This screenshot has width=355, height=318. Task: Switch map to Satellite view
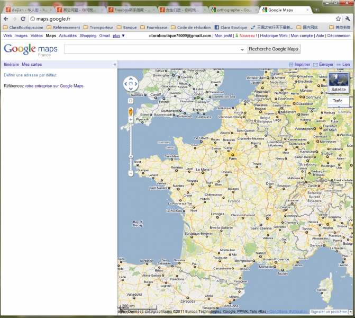coord(339,83)
